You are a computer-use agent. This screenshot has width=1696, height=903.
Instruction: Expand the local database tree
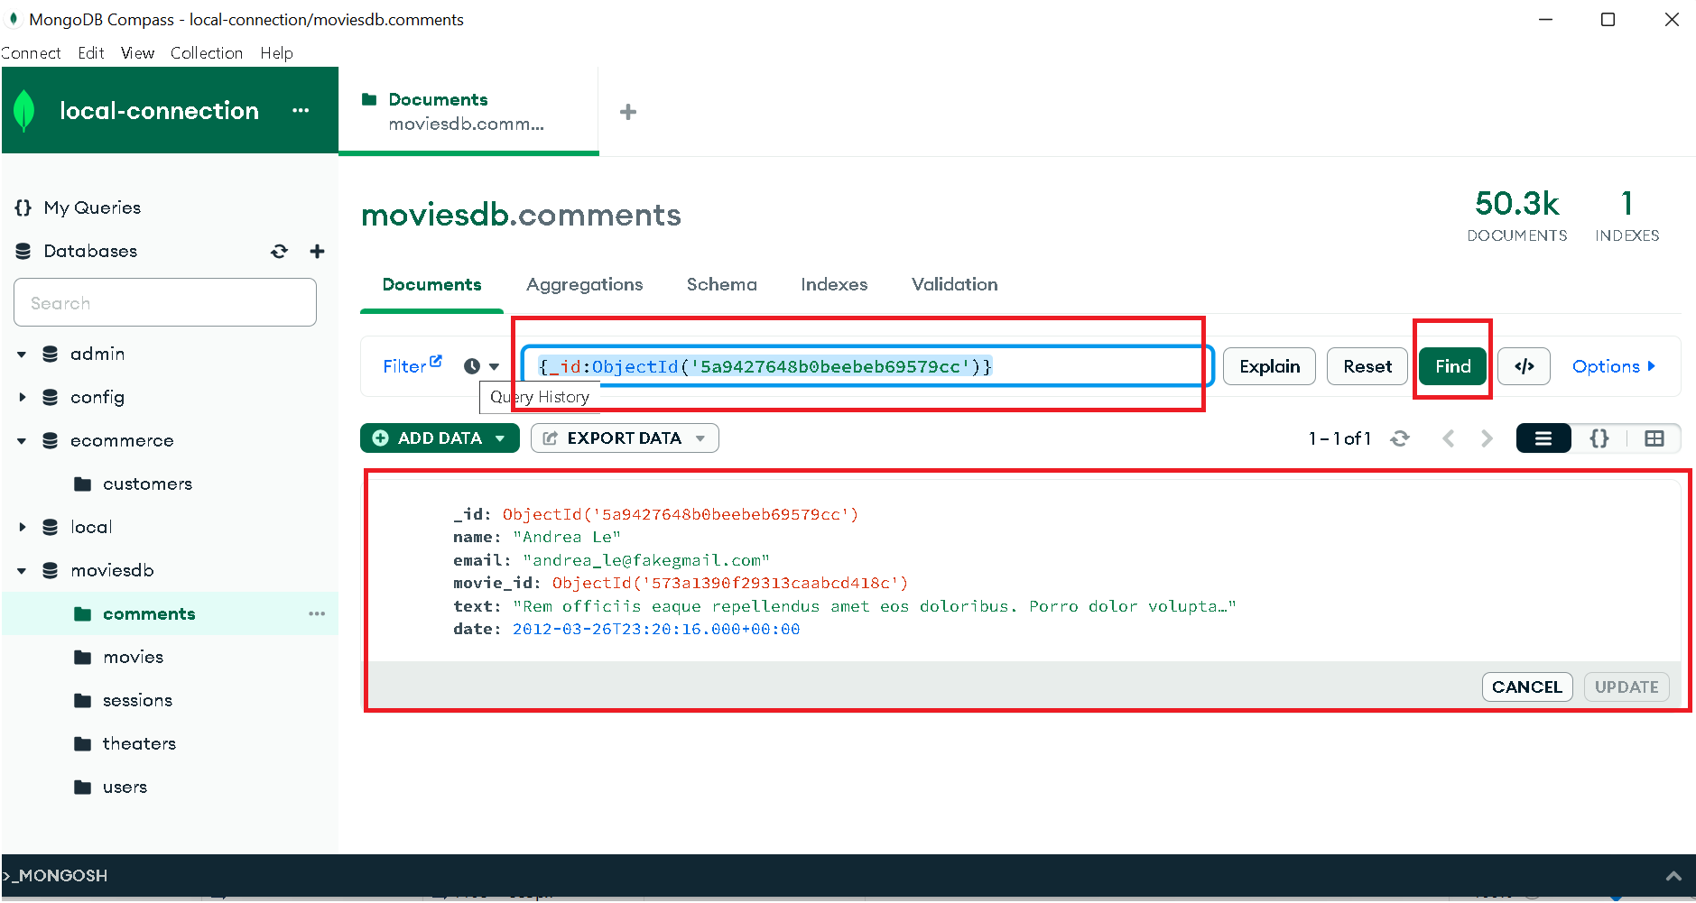22,527
